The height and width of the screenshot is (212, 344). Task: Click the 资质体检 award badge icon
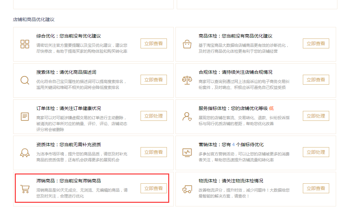(25, 153)
